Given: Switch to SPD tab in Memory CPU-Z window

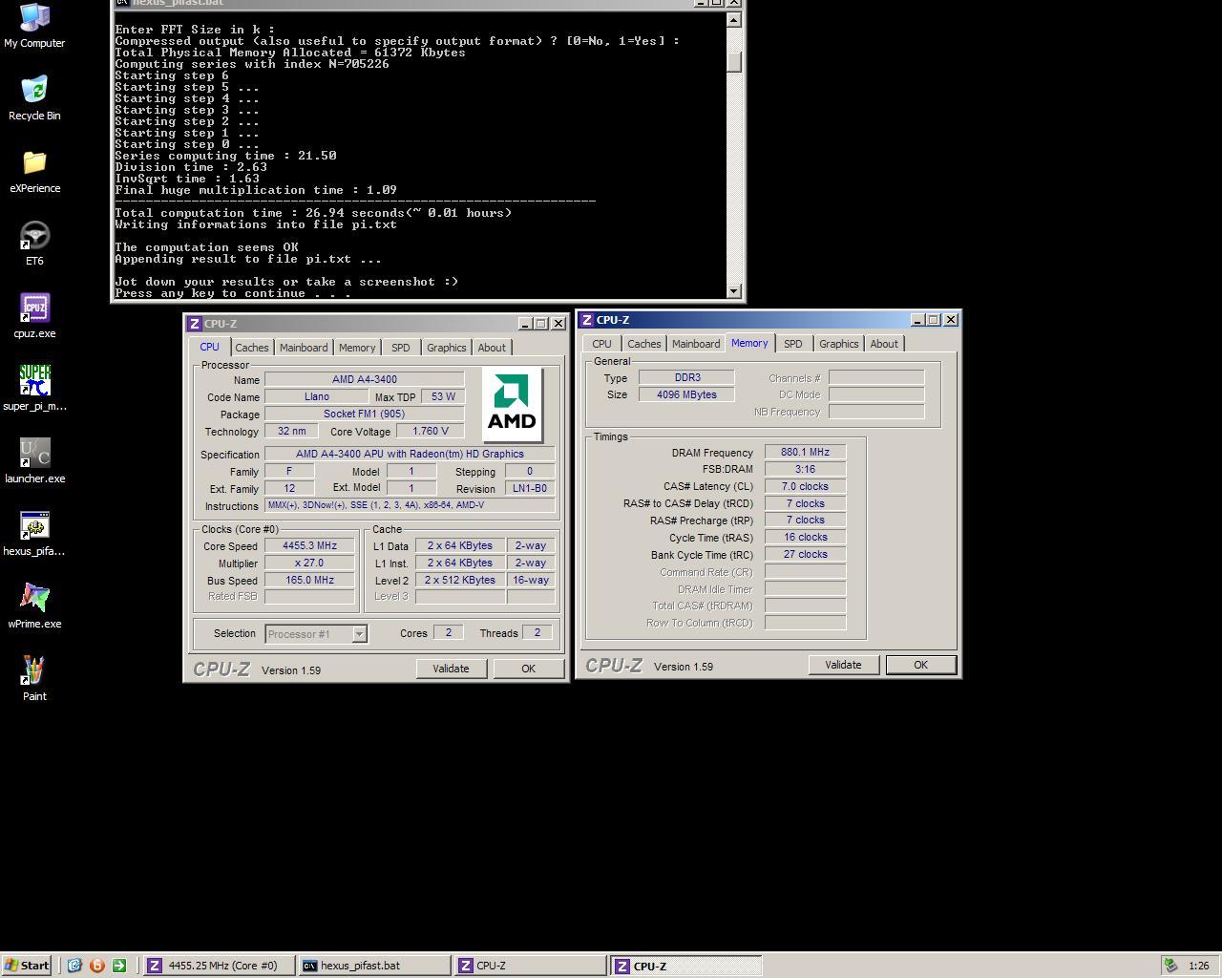Looking at the screenshot, I should pos(793,344).
